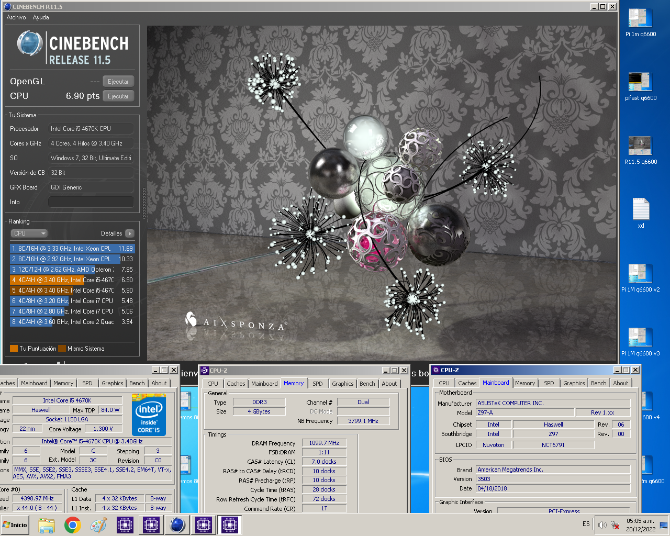Switch to Cinebench via its taskbar icon
The image size is (670, 536).
point(177,525)
